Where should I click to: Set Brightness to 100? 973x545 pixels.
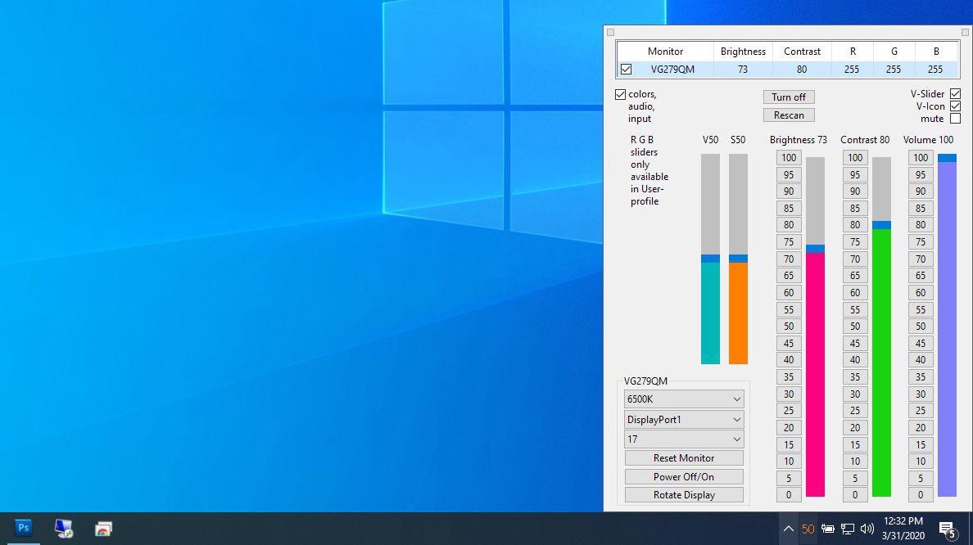[789, 158]
